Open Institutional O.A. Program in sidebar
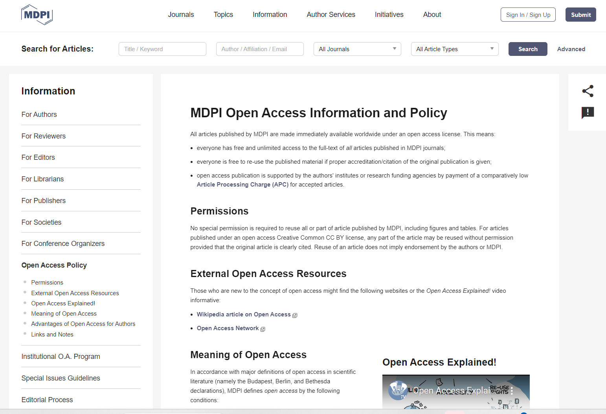606x414 pixels. 61,357
